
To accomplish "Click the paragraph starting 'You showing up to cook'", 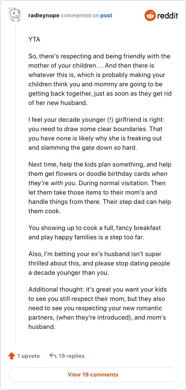I will [x=95, y=232].
